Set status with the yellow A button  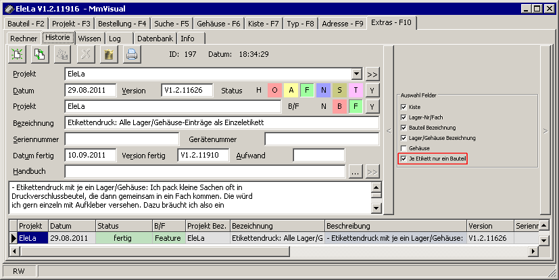click(291, 91)
